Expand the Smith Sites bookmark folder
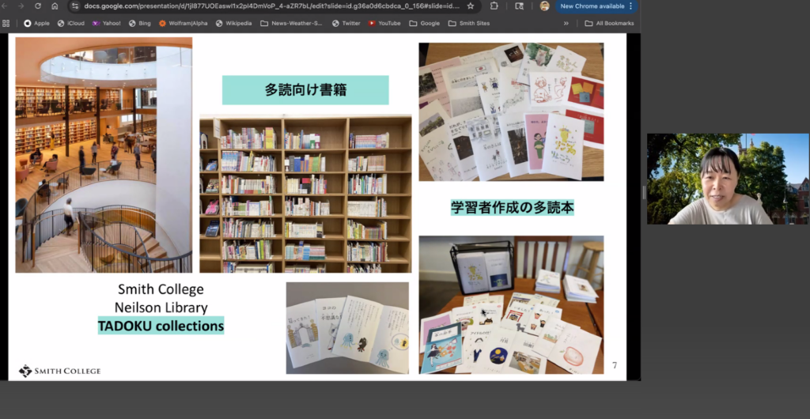The height and width of the screenshot is (419, 810). pyautogui.click(x=468, y=23)
